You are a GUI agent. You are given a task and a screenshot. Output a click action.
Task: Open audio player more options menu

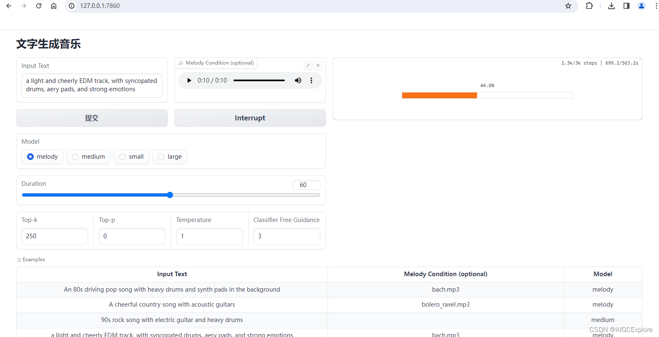click(311, 80)
